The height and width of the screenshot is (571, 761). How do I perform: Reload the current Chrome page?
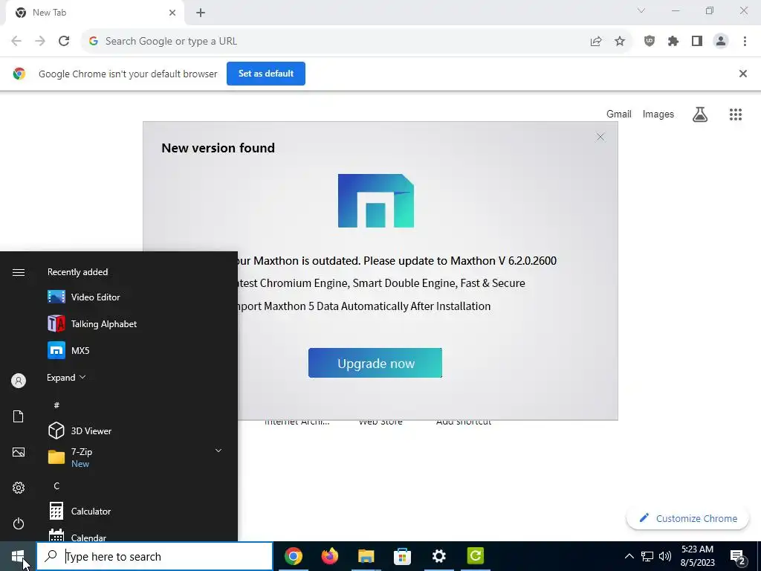[64, 42]
